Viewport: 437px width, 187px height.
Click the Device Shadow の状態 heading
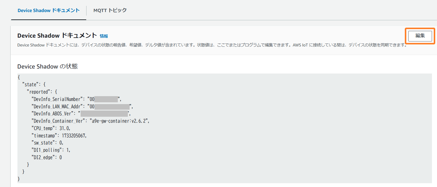pyautogui.click(x=47, y=66)
